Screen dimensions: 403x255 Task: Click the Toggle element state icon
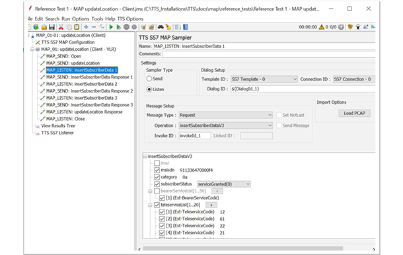click(x=102, y=27)
